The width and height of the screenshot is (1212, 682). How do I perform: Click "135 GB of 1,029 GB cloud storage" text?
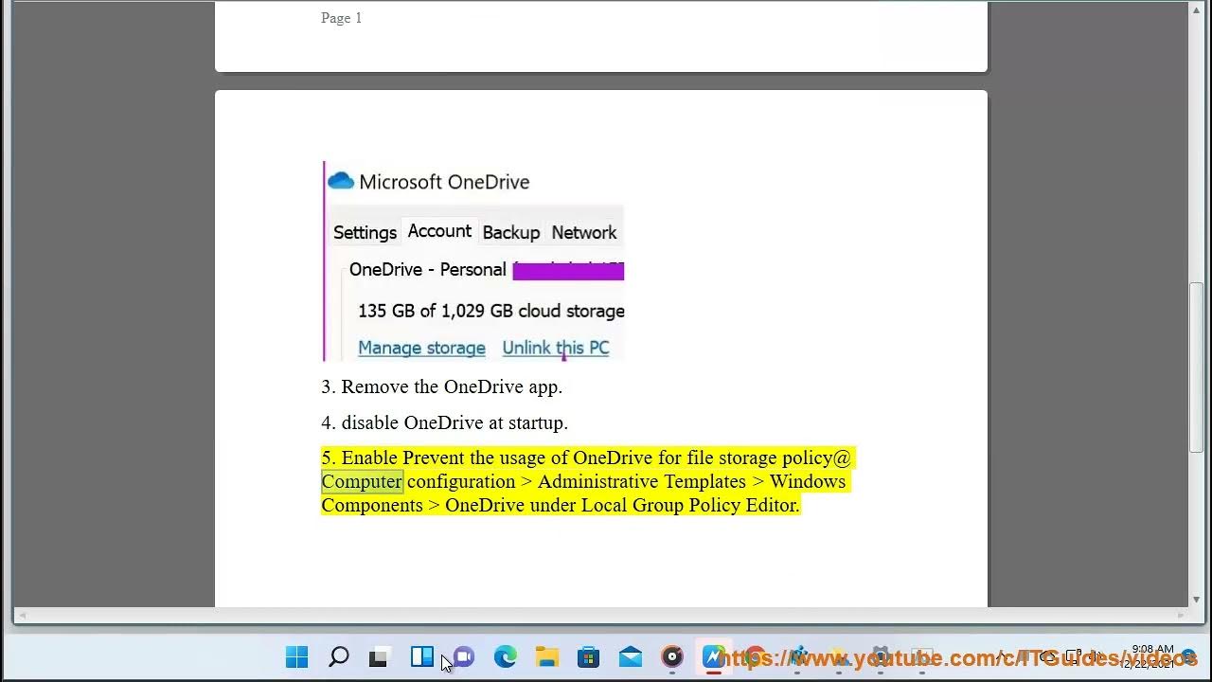click(x=490, y=311)
